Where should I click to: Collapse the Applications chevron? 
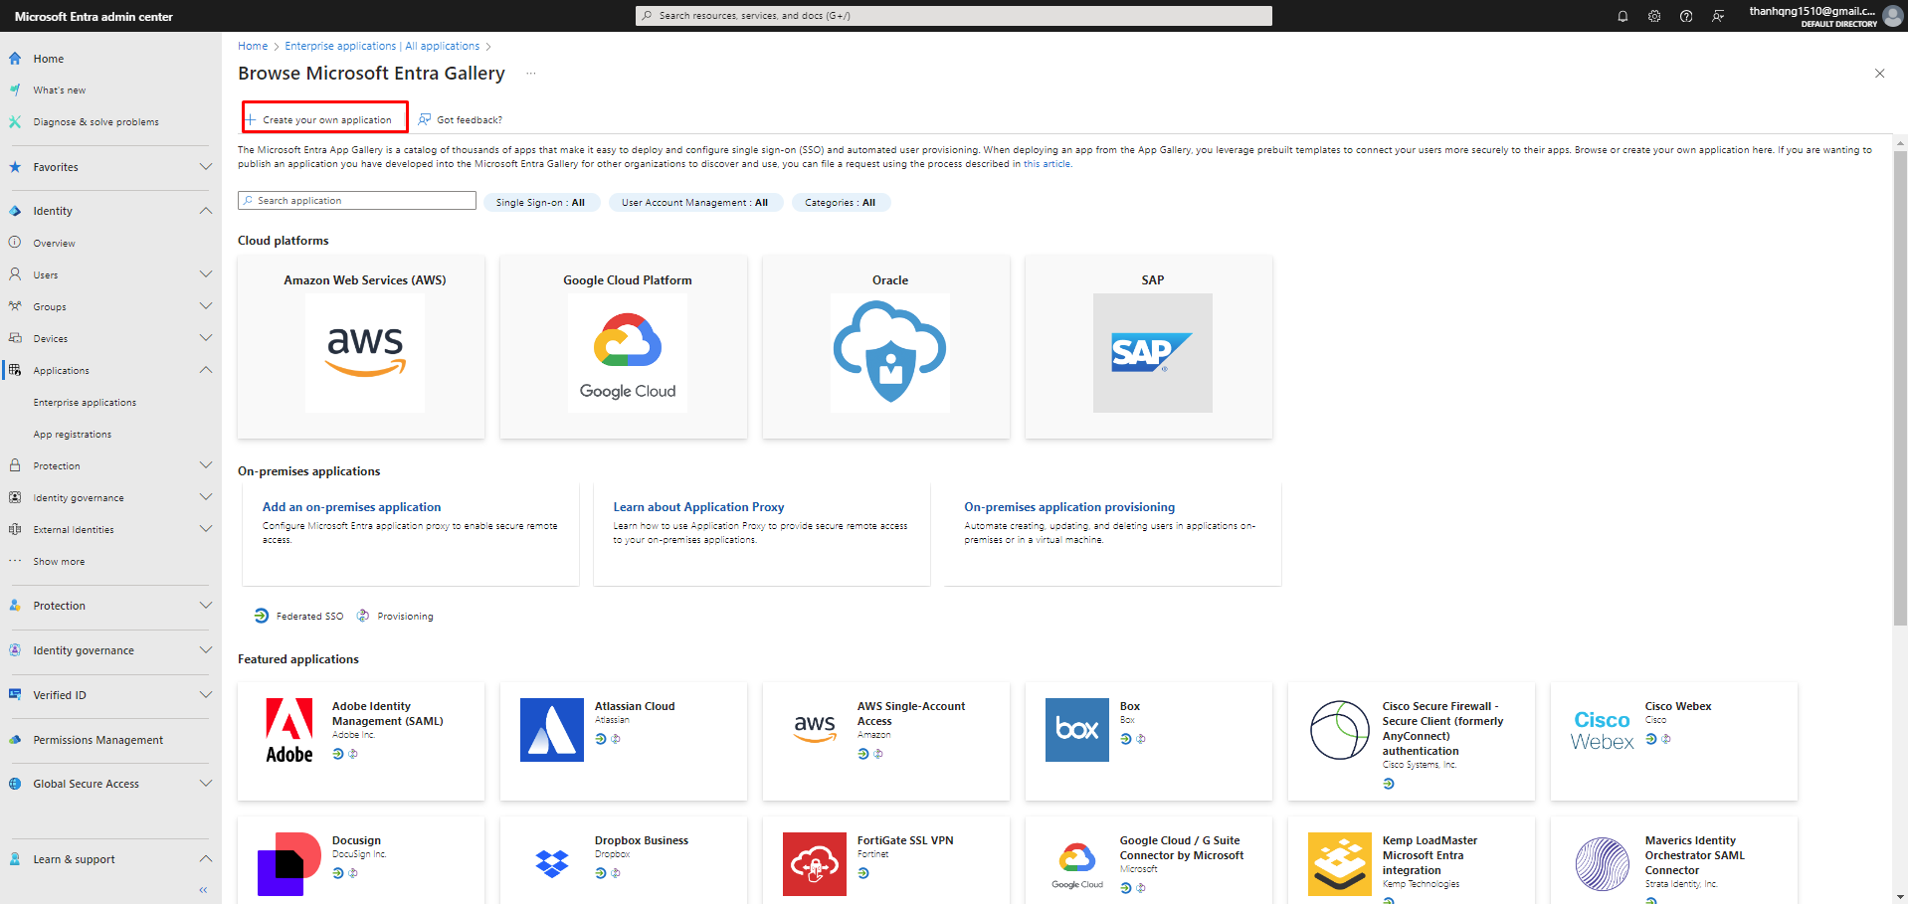206,370
